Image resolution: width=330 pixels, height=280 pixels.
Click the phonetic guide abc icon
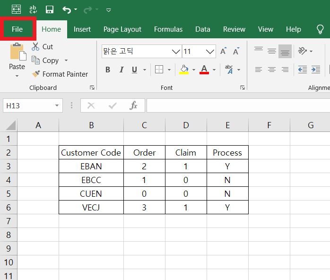tap(229, 70)
